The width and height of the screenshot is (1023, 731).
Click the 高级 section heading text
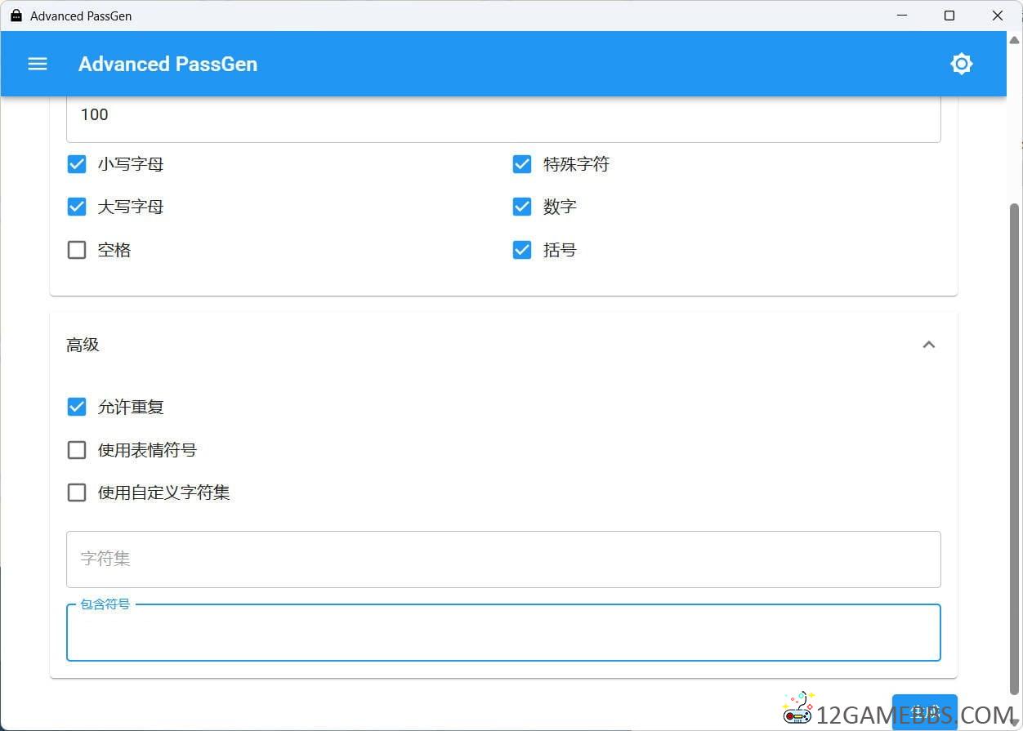click(x=83, y=345)
